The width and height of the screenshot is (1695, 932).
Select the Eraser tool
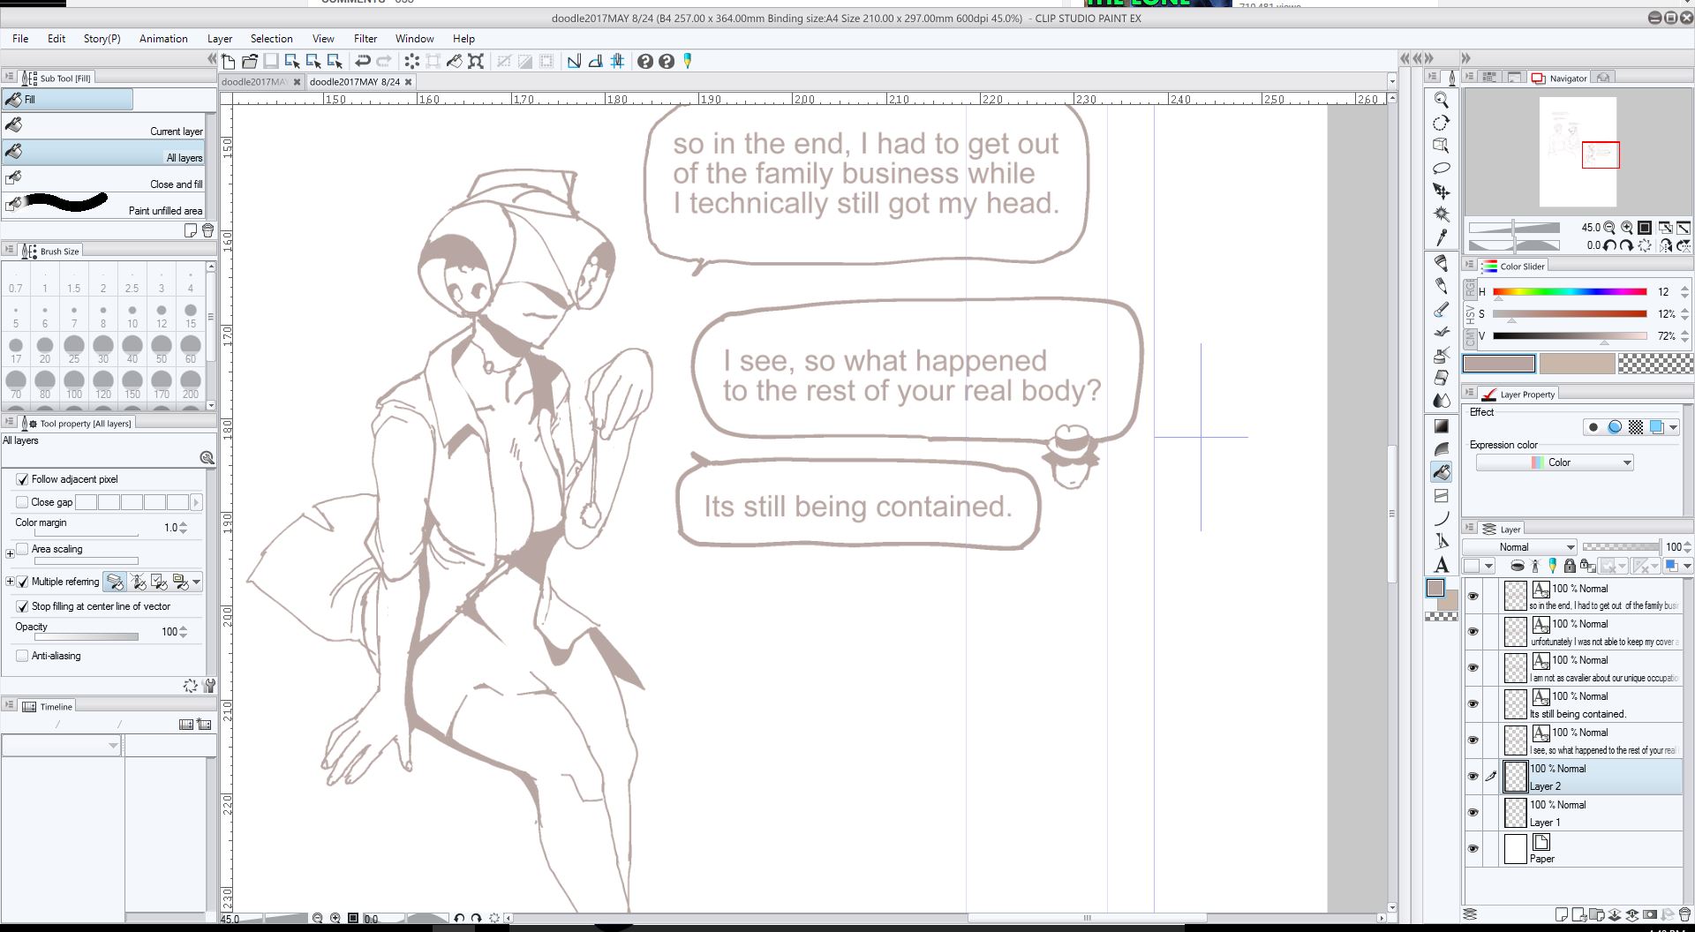(1441, 378)
